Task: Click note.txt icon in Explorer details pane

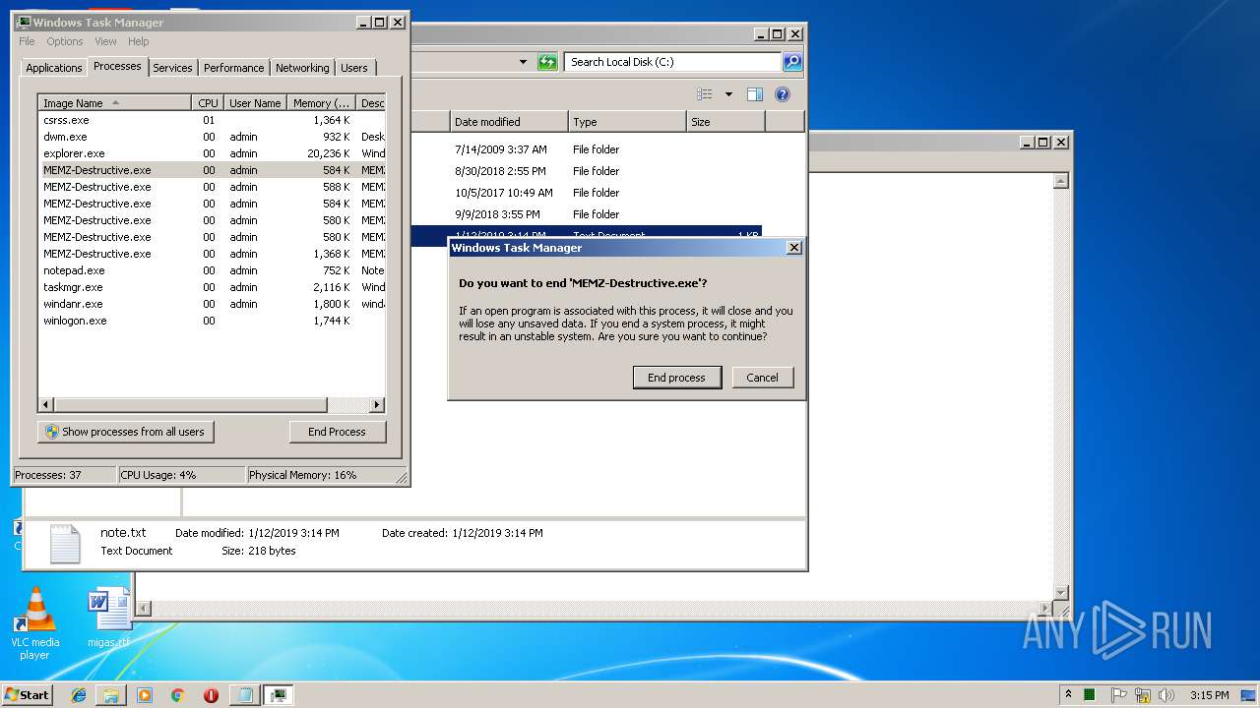Action: pyautogui.click(x=65, y=544)
